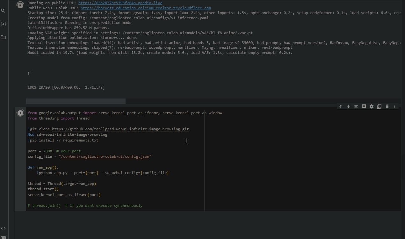Open the Terminal icon at the bottom left
405x239 pixels.
tap(4, 237)
